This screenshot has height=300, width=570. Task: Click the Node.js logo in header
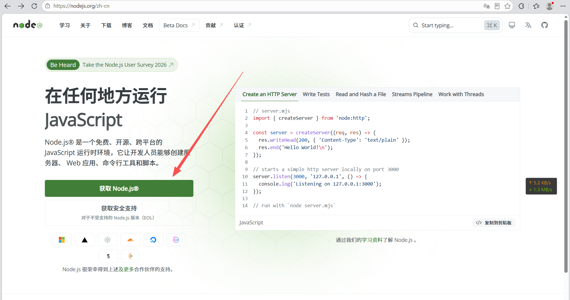pyautogui.click(x=28, y=25)
